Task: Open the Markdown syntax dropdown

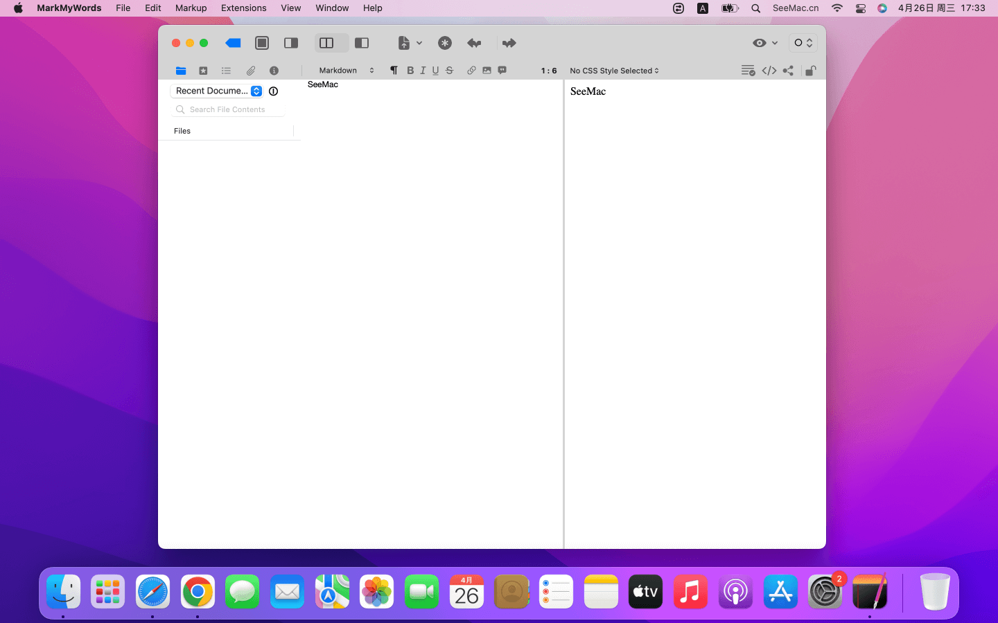Action: click(x=346, y=71)
